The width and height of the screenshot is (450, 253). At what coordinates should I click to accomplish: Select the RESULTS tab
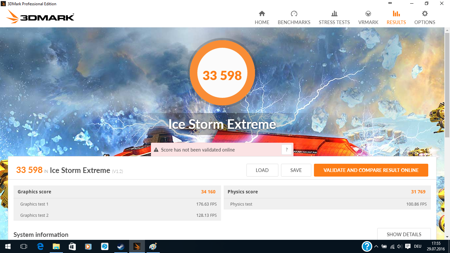[396, 18]
